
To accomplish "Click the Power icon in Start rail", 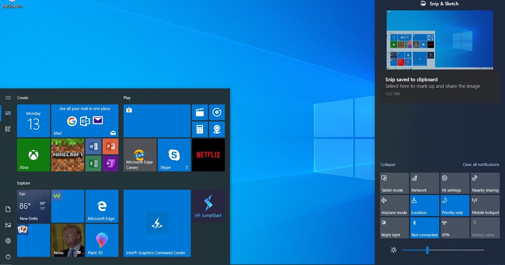I will 8,257.
